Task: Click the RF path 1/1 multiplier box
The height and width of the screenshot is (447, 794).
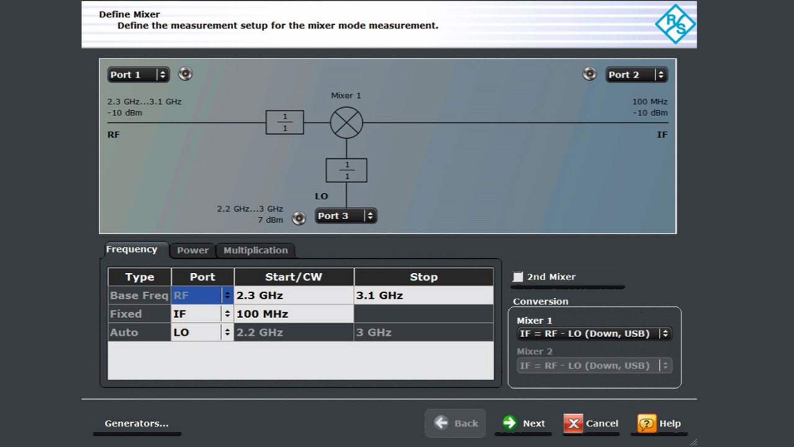Action: tap(285, 122)
